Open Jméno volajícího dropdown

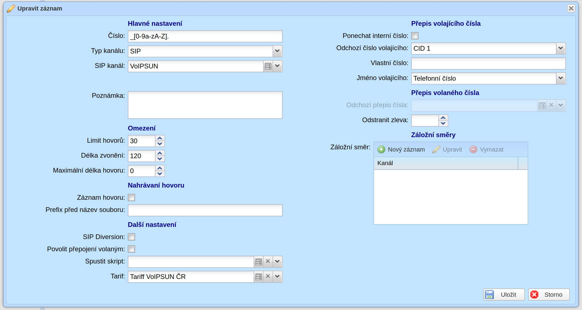561,78
